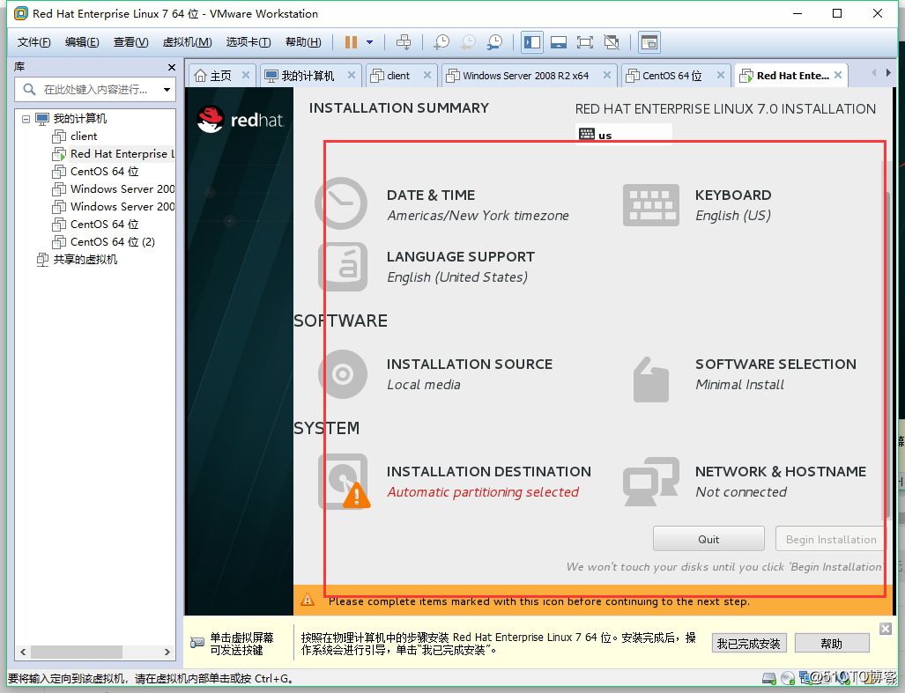The image size is (905, 693).
Task: Click the Unity mode toolbar icon
Action: click(612, 42)
